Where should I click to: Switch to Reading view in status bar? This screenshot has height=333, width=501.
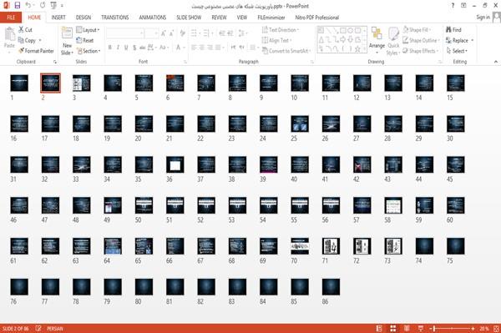click(x=407, y=328)
